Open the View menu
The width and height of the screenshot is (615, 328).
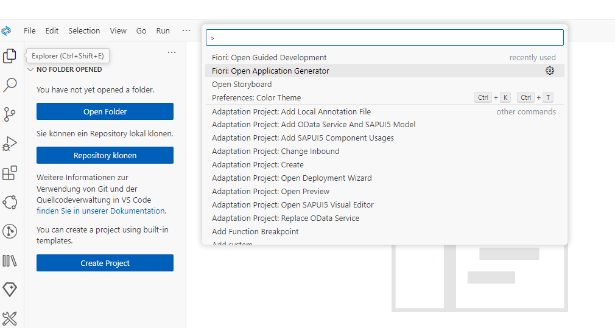click(x=118, y=30)
